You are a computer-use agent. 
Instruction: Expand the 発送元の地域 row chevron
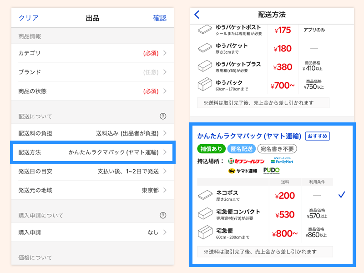(x=165, y=190)
